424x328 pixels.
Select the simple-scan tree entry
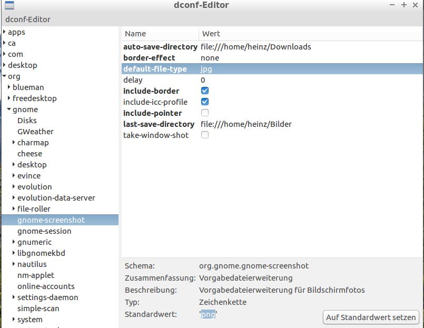pos(38,309)
